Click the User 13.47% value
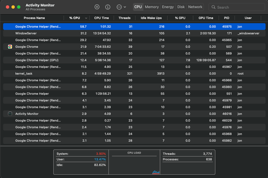This screenshot has height=178, width=268. tap(100, 159)
